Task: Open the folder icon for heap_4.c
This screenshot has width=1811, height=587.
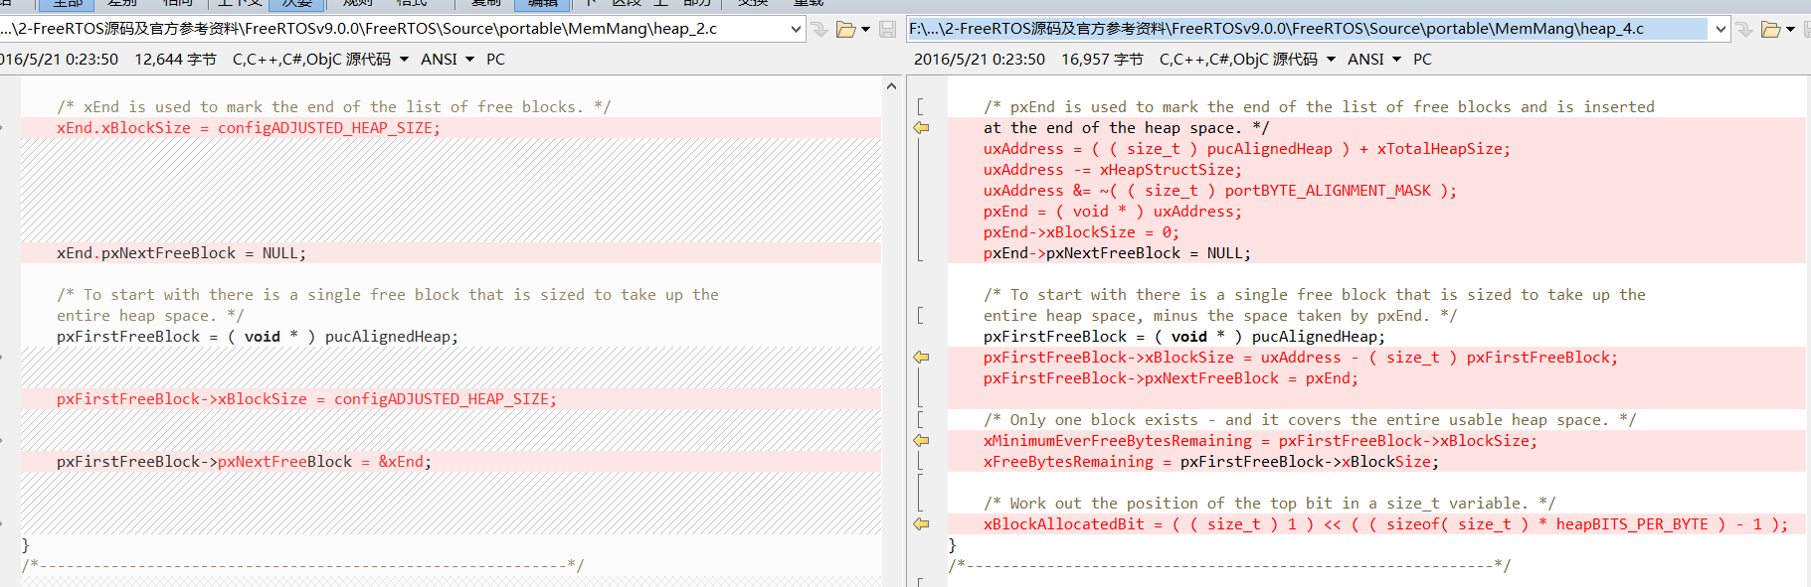Action: pyautogui.click(x=1771, y=30)
